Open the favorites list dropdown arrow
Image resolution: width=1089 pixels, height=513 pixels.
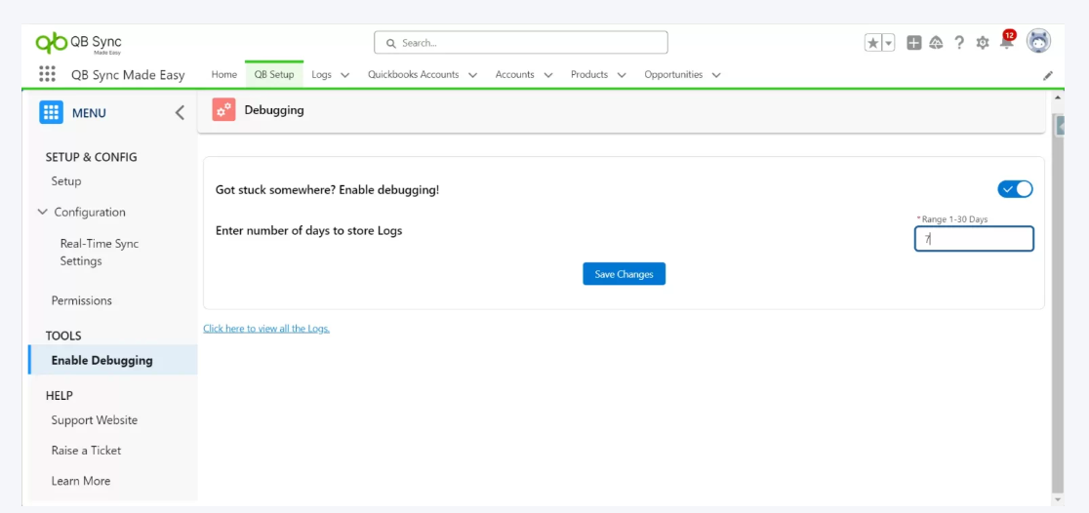coord(888,43)
